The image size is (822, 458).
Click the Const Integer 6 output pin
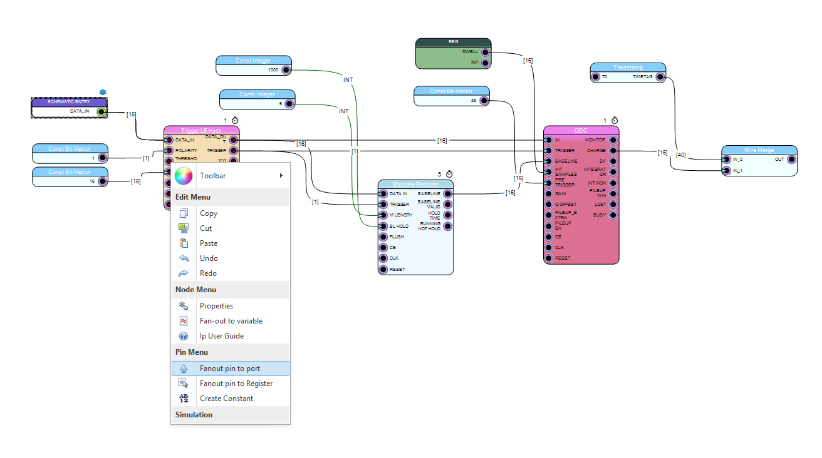(289, 104)
